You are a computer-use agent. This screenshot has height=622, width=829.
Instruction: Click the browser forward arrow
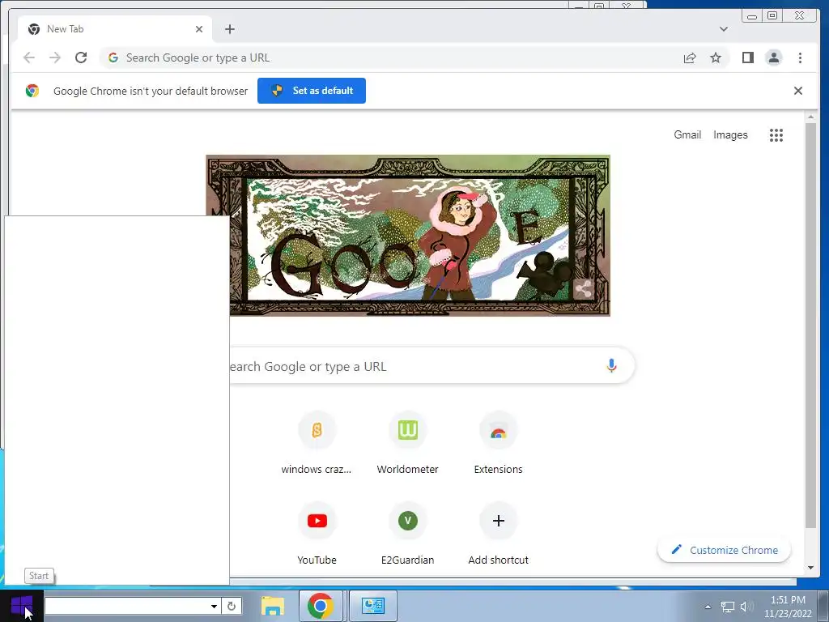55,58
